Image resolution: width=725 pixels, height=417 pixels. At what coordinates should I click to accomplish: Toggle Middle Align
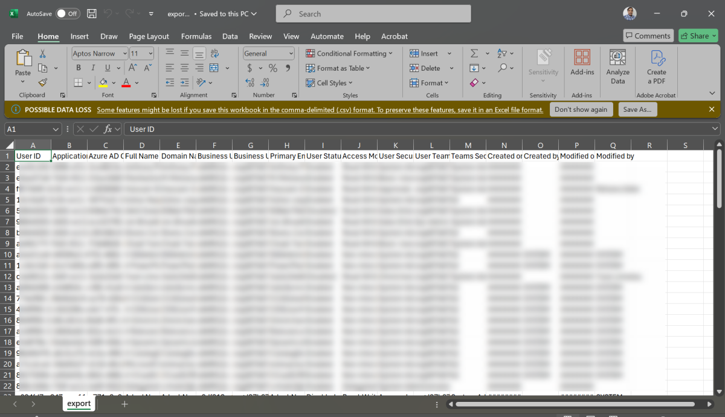(x=184, y=53)
